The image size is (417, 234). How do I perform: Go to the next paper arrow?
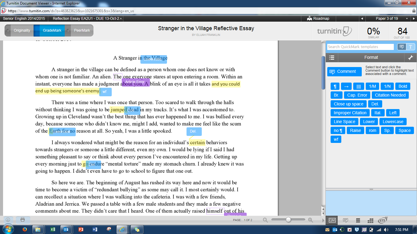tap(413, 19)
